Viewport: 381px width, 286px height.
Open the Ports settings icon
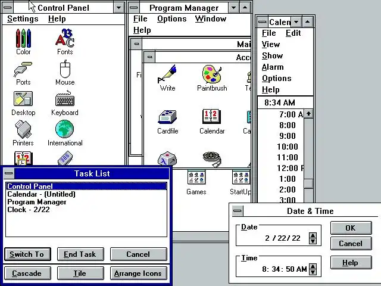[x=23, y=73]
